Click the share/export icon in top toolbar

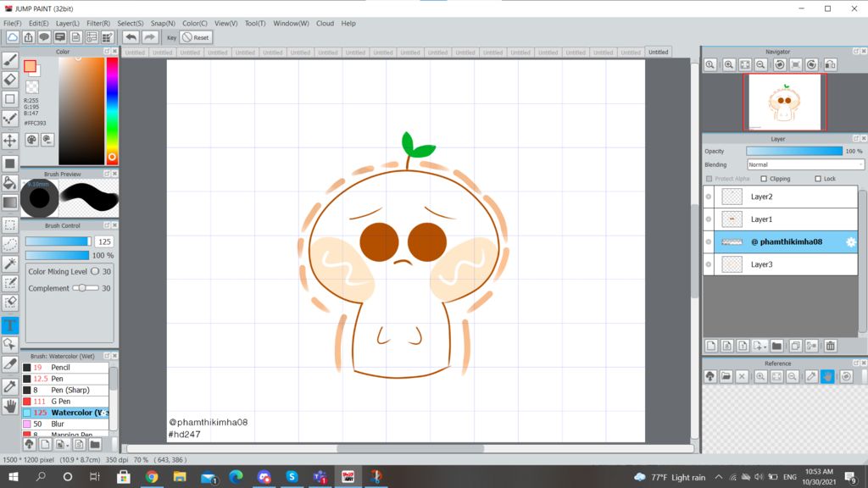pyautogui.click(x=28, y=37)
